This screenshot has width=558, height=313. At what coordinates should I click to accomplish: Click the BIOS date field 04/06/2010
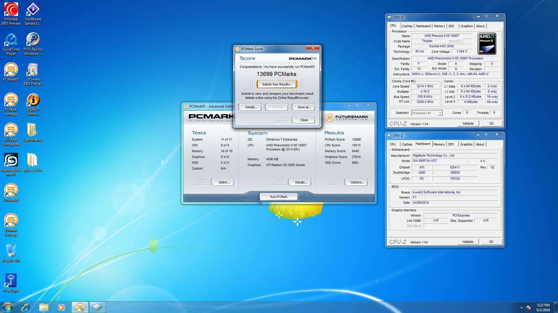point(454,203)
